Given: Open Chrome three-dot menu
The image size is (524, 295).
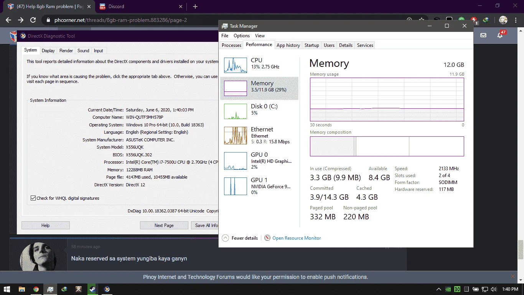Looking at the screenshot, I should point(516,20).
